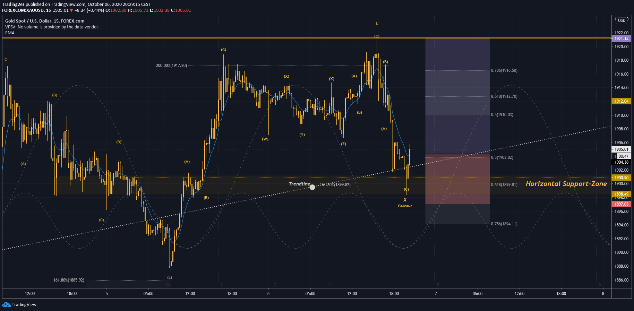Select the Horizontal Support-Zone annotation text
This screenshot has width=634, height=311.
(566, 184)
